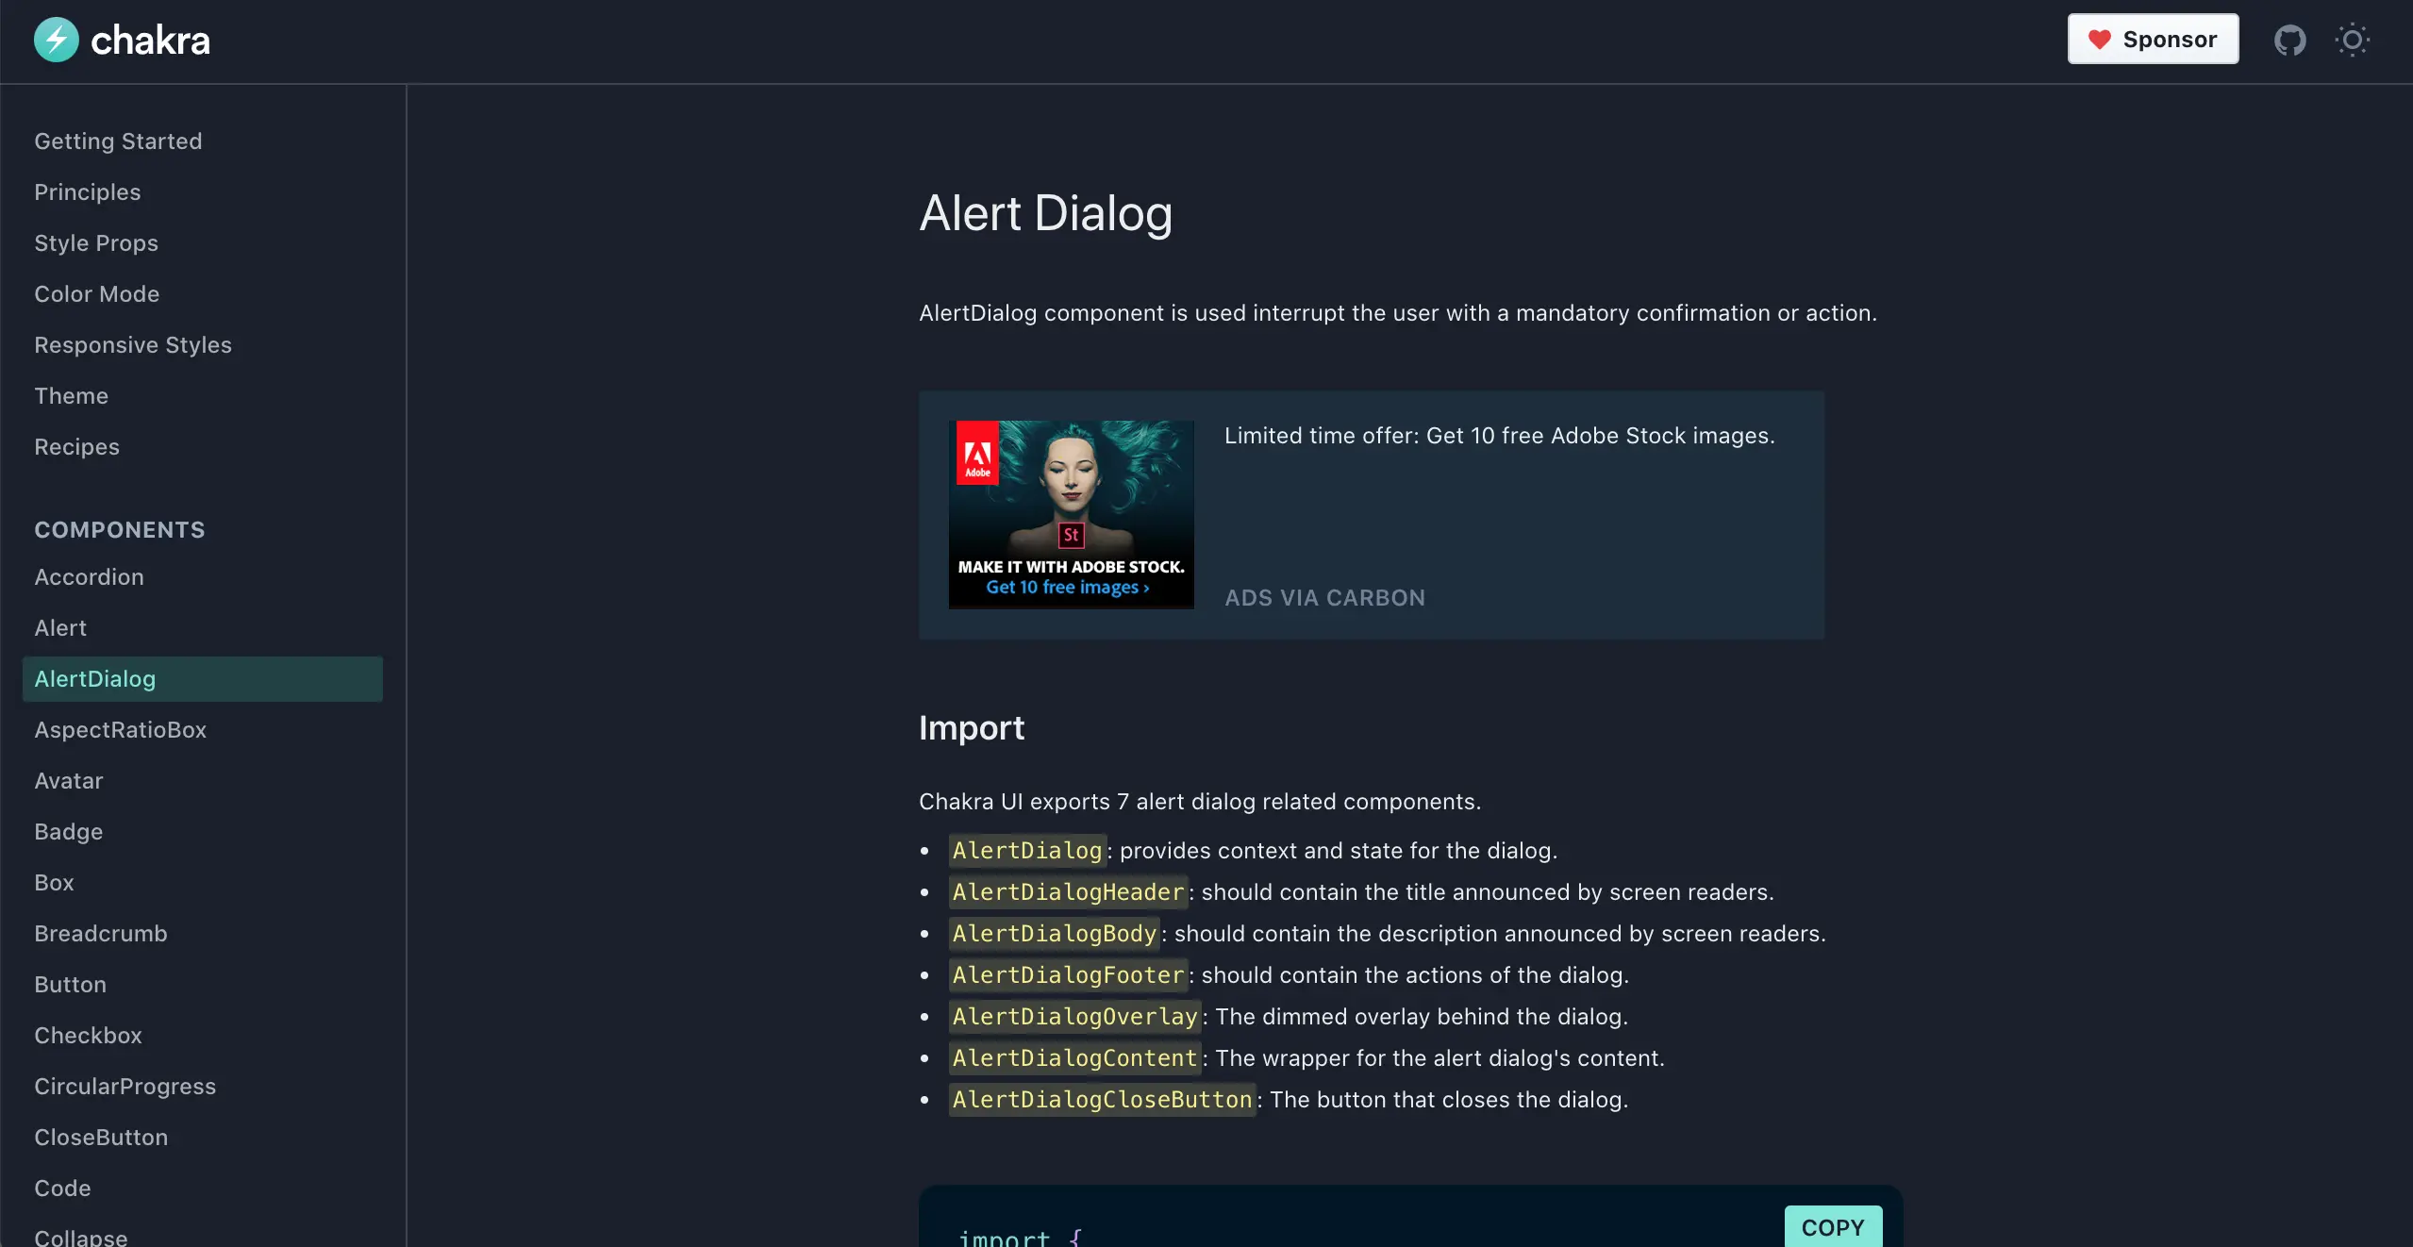Click the chakra wordmark text

[x=150, y=41]
